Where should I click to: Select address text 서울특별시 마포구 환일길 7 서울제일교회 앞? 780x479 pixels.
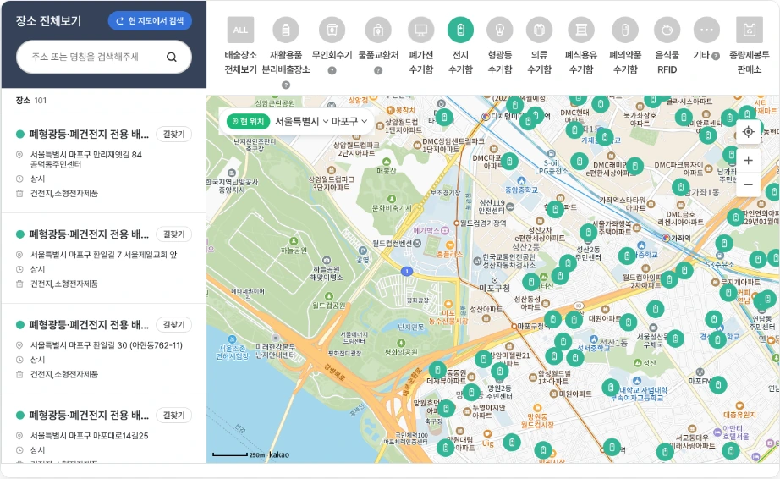point(103,255)
